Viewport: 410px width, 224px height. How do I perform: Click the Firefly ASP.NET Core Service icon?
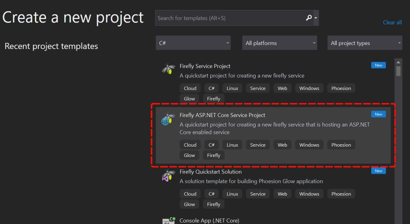coord(168,119)
